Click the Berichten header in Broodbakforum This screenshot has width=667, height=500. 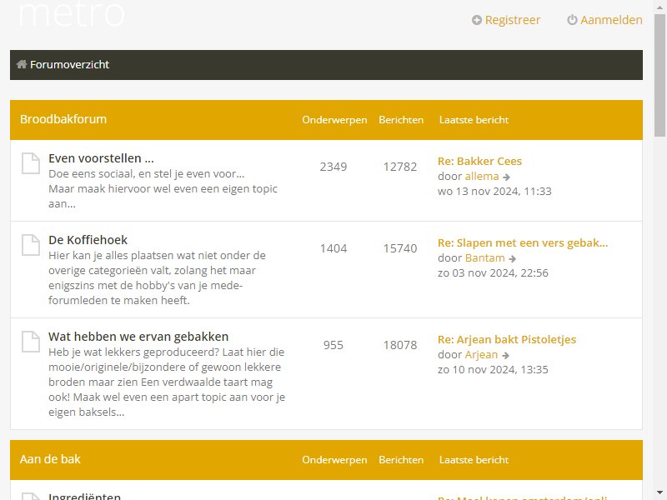click(x=401, y=120)
